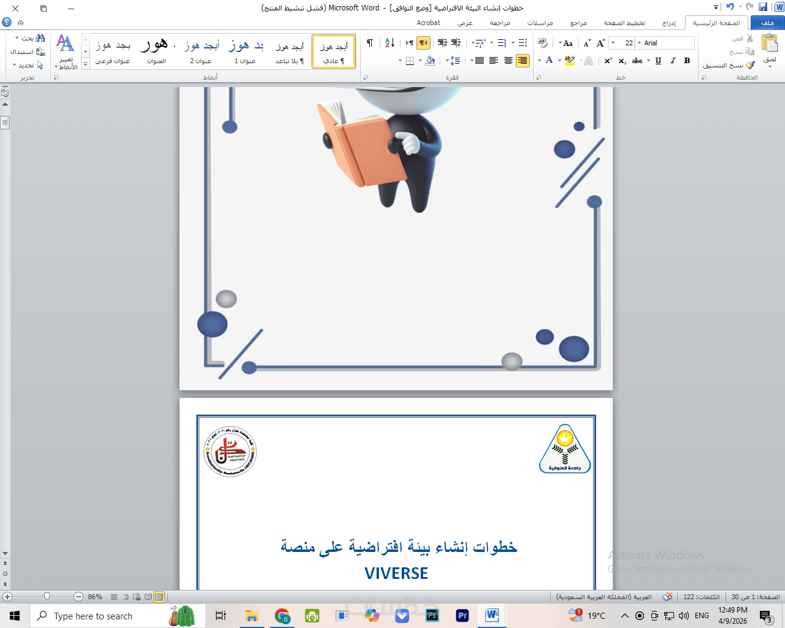Viewport: 785px width, 628px height.
Task: Apply yellow text highlight color
Action: coord(570,61)
